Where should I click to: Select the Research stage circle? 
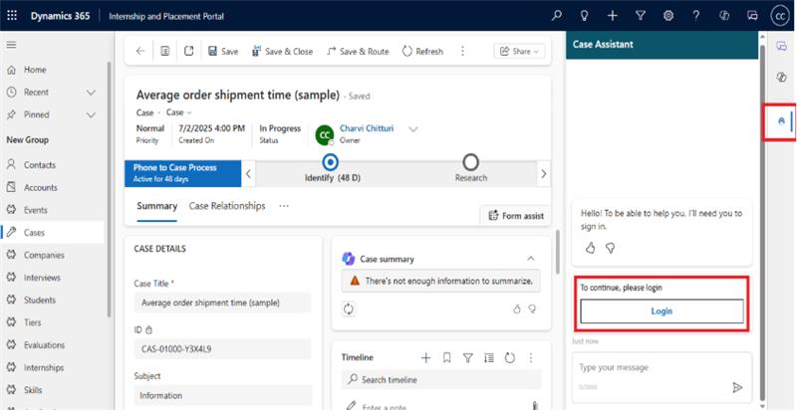(x=471, y=162)
